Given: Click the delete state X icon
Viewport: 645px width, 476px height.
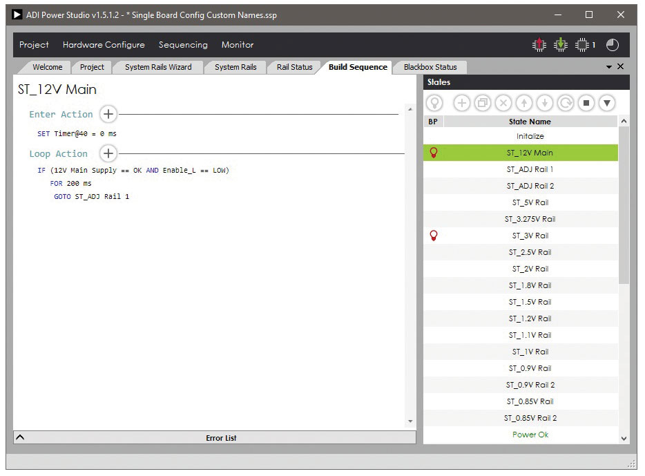Looking at the screenshot, I should pyautogui.click(x=503, y=103).
